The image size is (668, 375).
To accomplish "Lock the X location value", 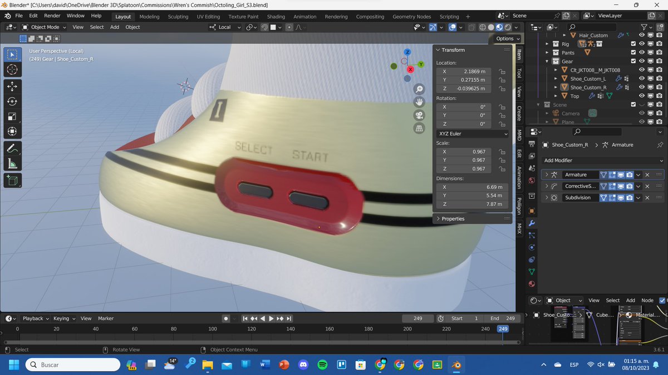I will pos(502,72).
